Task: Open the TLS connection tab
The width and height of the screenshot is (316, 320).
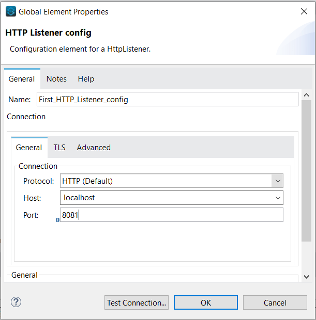Action: (x=59, y=148)
